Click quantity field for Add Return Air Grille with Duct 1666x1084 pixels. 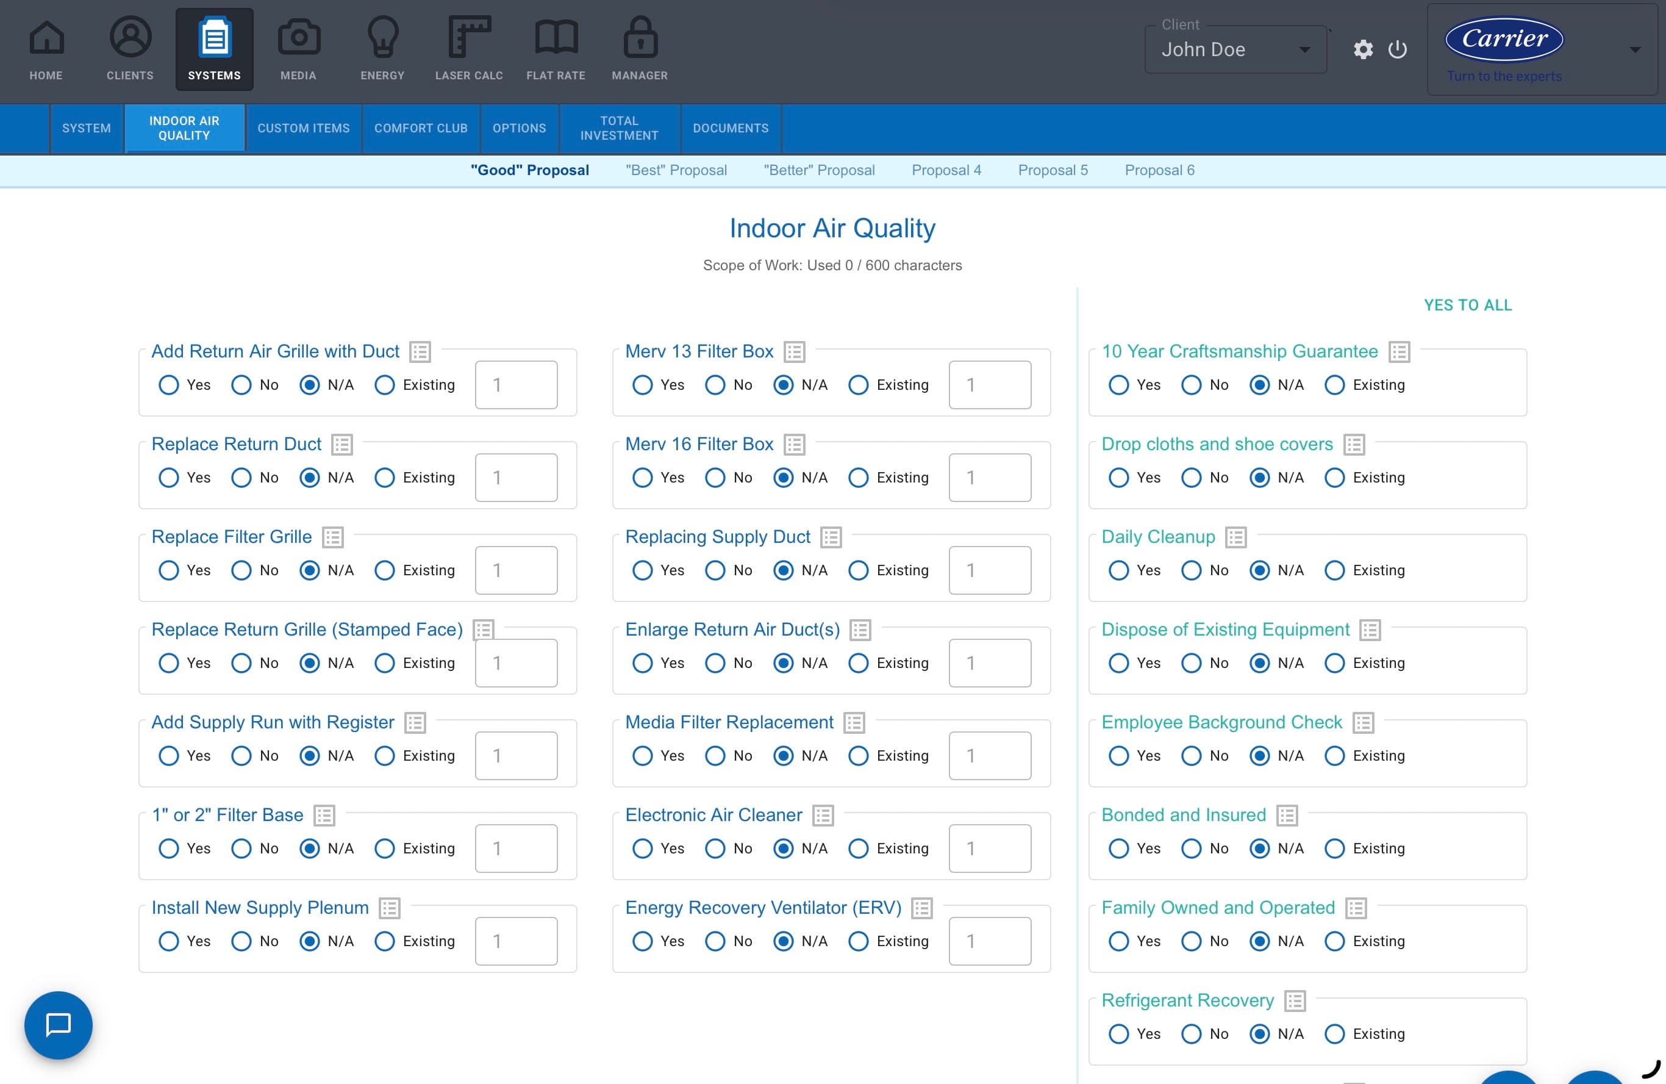517,385
